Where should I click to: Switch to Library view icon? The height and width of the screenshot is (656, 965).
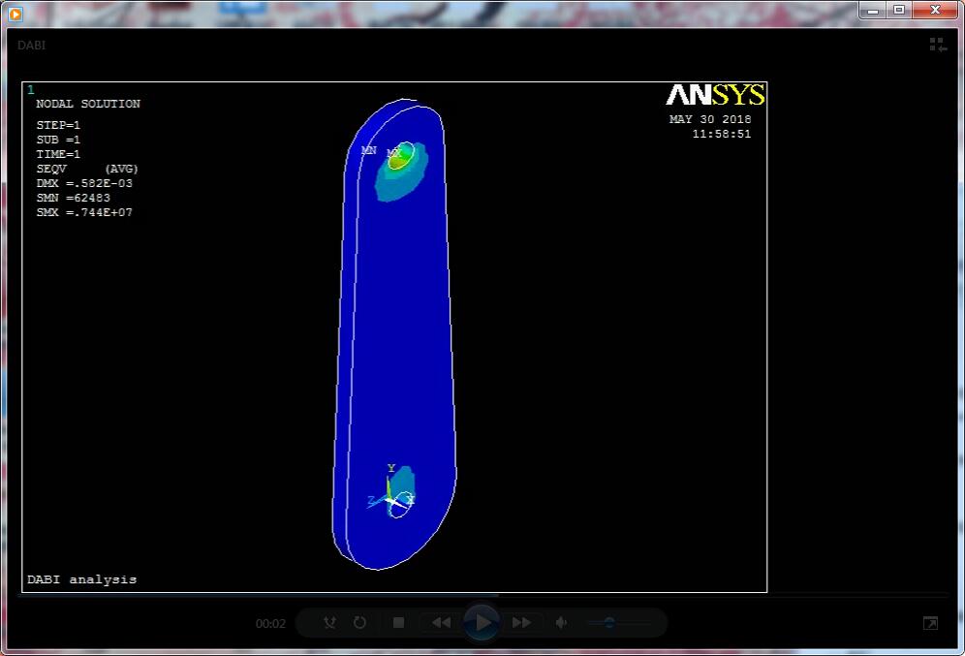pyautogui.click(x=938, y=45)
